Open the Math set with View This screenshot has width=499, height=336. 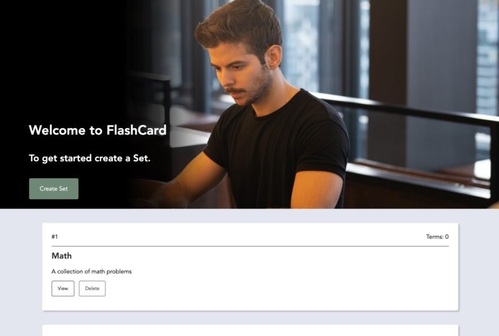[63, 288]
